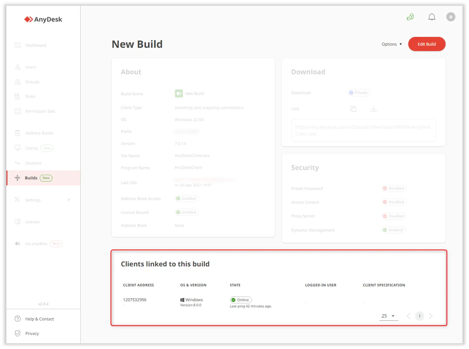The width and height of the screenshot is (469, 349).
Task: Open client address 1207532996
Action: click(135, 300)
